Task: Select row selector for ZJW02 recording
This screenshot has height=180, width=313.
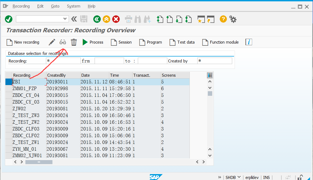Action: pyautogui.click(x=9, y=109)
